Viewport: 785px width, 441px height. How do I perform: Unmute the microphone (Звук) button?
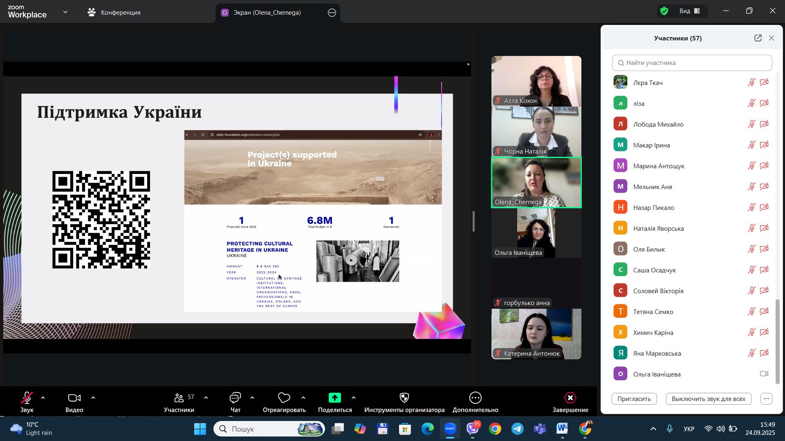(27, 398)
